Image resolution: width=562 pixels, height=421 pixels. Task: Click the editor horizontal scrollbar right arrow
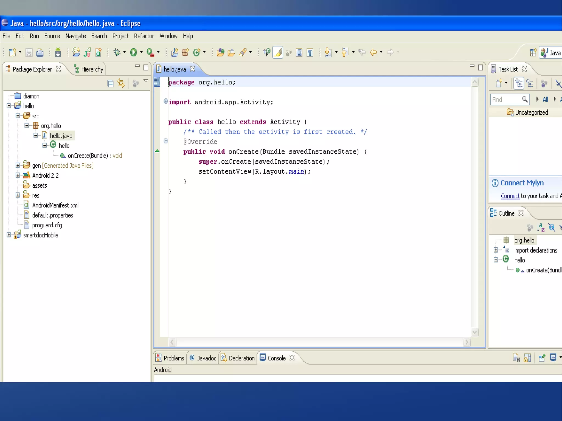(466, 342)
